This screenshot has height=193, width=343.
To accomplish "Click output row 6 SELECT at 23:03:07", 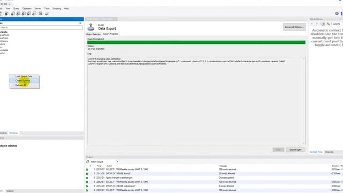I will pos(214,190).
